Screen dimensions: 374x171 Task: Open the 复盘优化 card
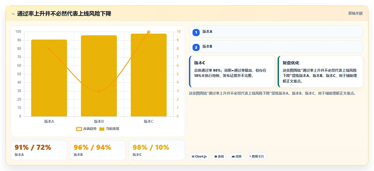click(320, 71)
